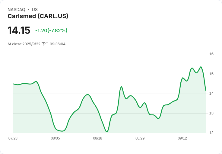Click the At close timestamp text
Image resolution: width=222 pixels, height=154 pixels.
(36, 44)
